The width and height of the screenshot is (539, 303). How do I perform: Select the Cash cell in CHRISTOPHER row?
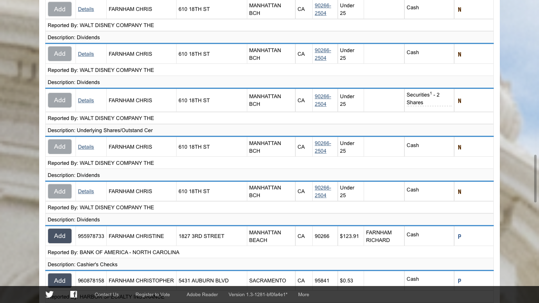tap(429, 280)
